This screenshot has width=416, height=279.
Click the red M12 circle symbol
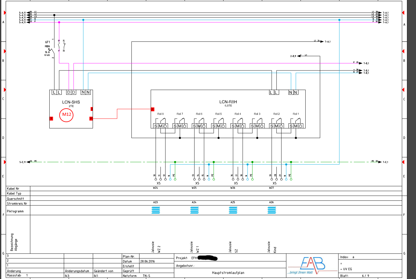pyautogui.click(x=66, y=115)
